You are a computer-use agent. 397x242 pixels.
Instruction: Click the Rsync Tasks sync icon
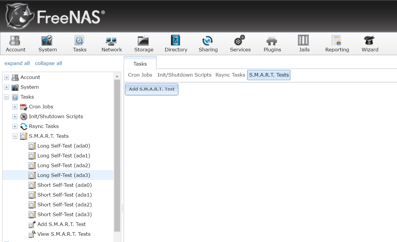23,126
